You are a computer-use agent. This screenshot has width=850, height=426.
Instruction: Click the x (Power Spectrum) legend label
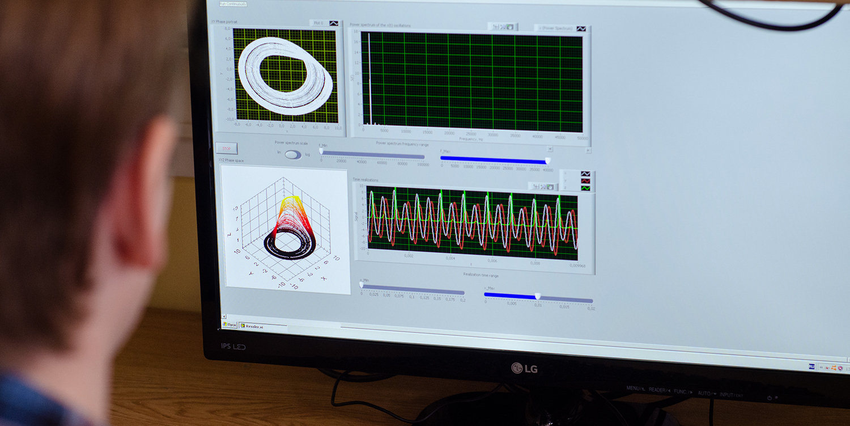(x=555, y=28)
